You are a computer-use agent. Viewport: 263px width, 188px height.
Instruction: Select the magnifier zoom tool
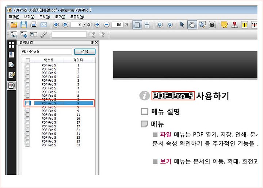point(202,25)
